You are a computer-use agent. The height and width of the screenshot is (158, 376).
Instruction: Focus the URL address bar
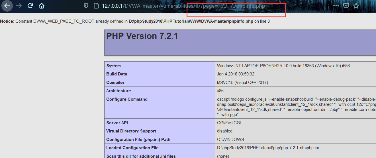coord(183,6)
